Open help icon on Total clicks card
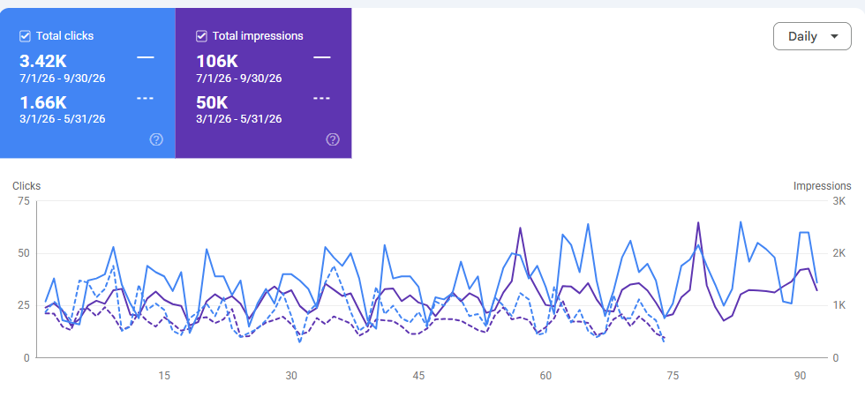The height and width of the screenshot is (397, 865). tap(157, 139)
